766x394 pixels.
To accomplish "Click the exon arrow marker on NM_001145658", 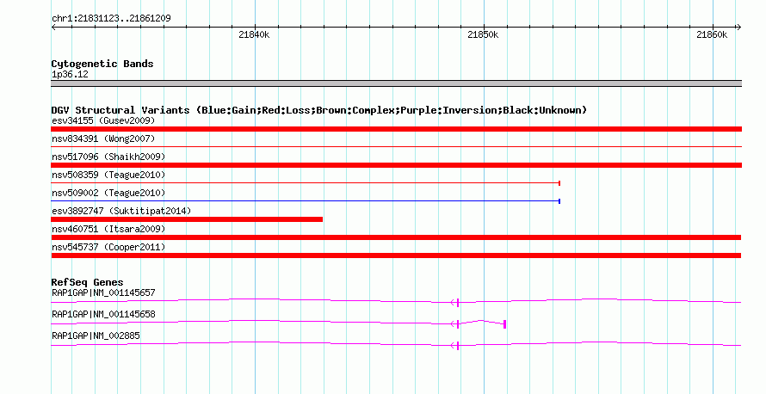I will (454, 324).
